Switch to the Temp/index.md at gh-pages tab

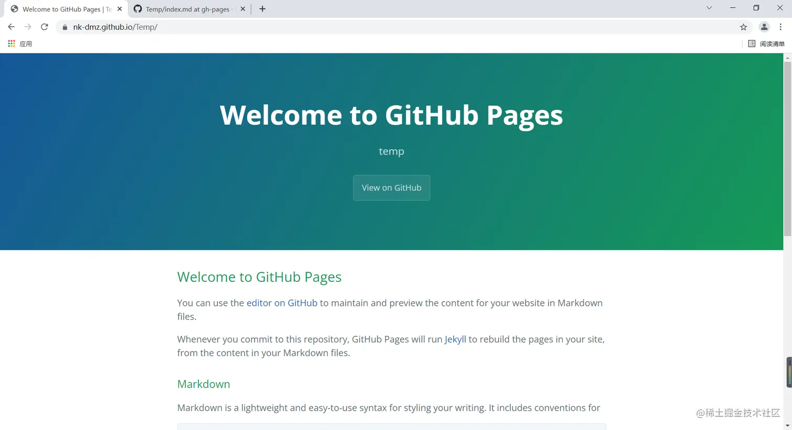coord(189,9)
